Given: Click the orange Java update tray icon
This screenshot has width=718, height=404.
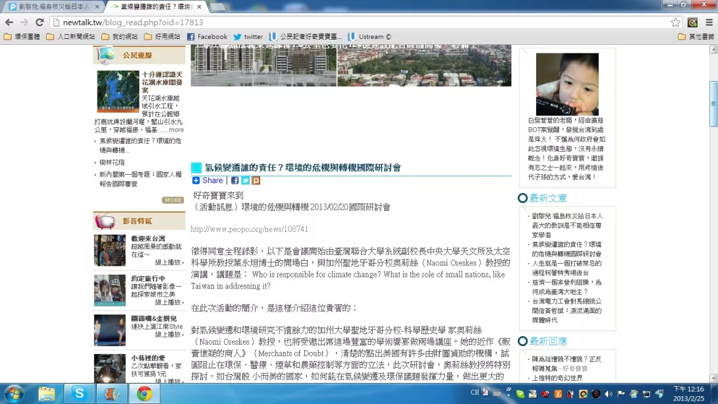Looking at the screenshot, I should click(x=558, y=393).
